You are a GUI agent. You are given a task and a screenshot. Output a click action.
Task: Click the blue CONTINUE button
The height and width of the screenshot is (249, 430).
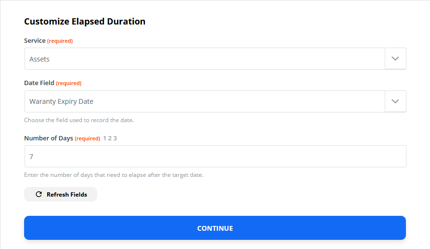215,228
